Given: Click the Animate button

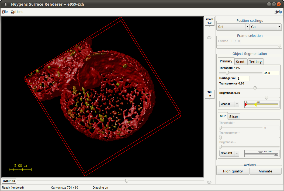Looking at the screenshot, I should pos(265,171).
